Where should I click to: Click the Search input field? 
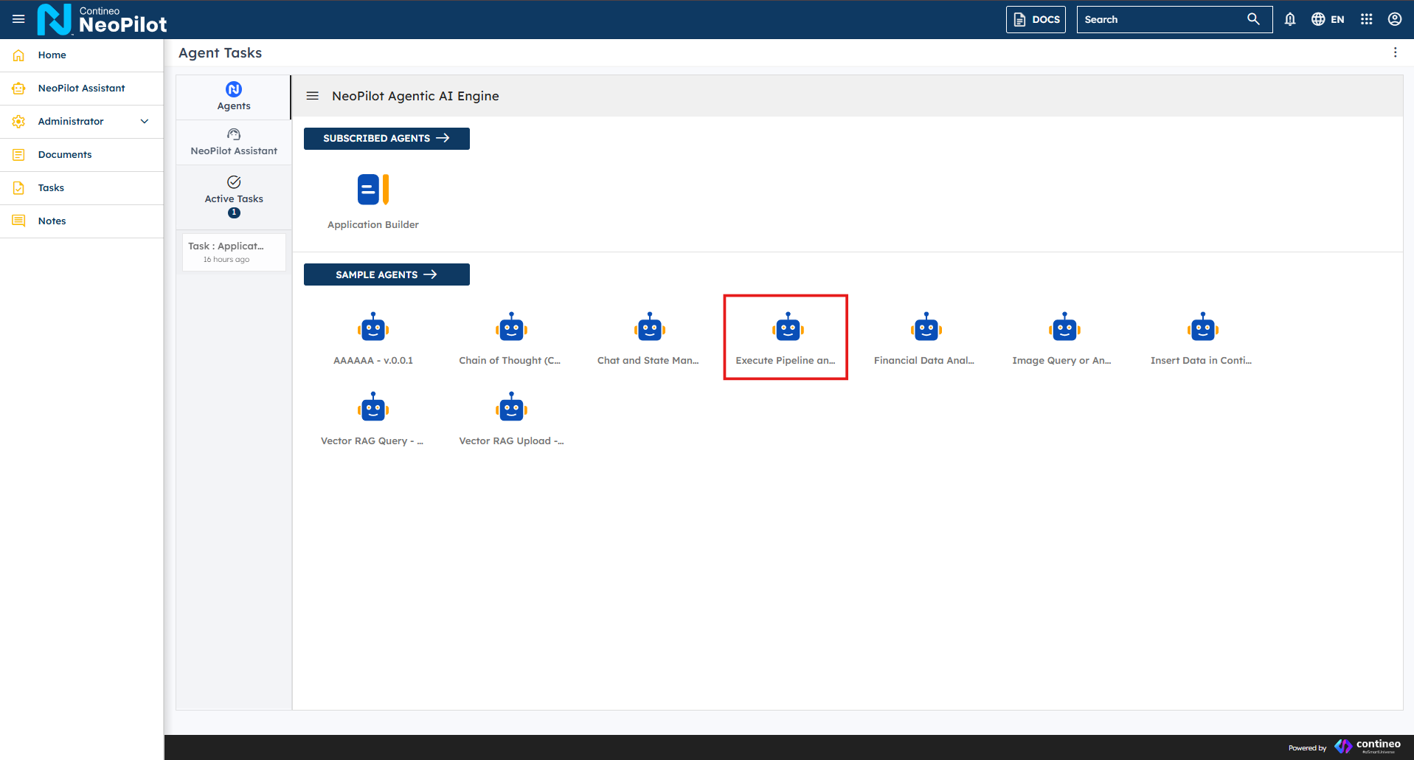coord(1162,19)
